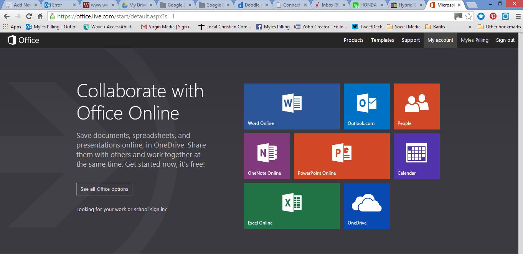Click the See all Office options button
The height and width of the screenshot is (254, 523).
coord(104,189)
